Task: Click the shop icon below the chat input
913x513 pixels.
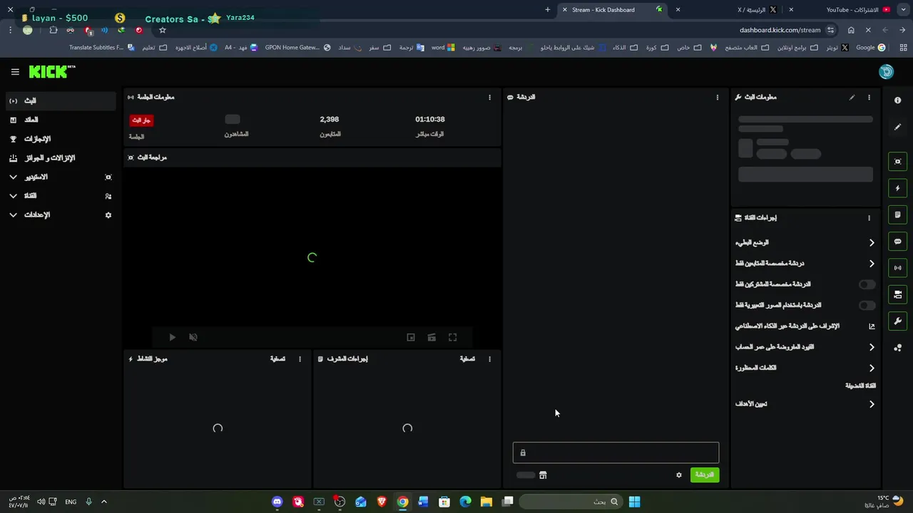Action: click(x=543, y=475)
